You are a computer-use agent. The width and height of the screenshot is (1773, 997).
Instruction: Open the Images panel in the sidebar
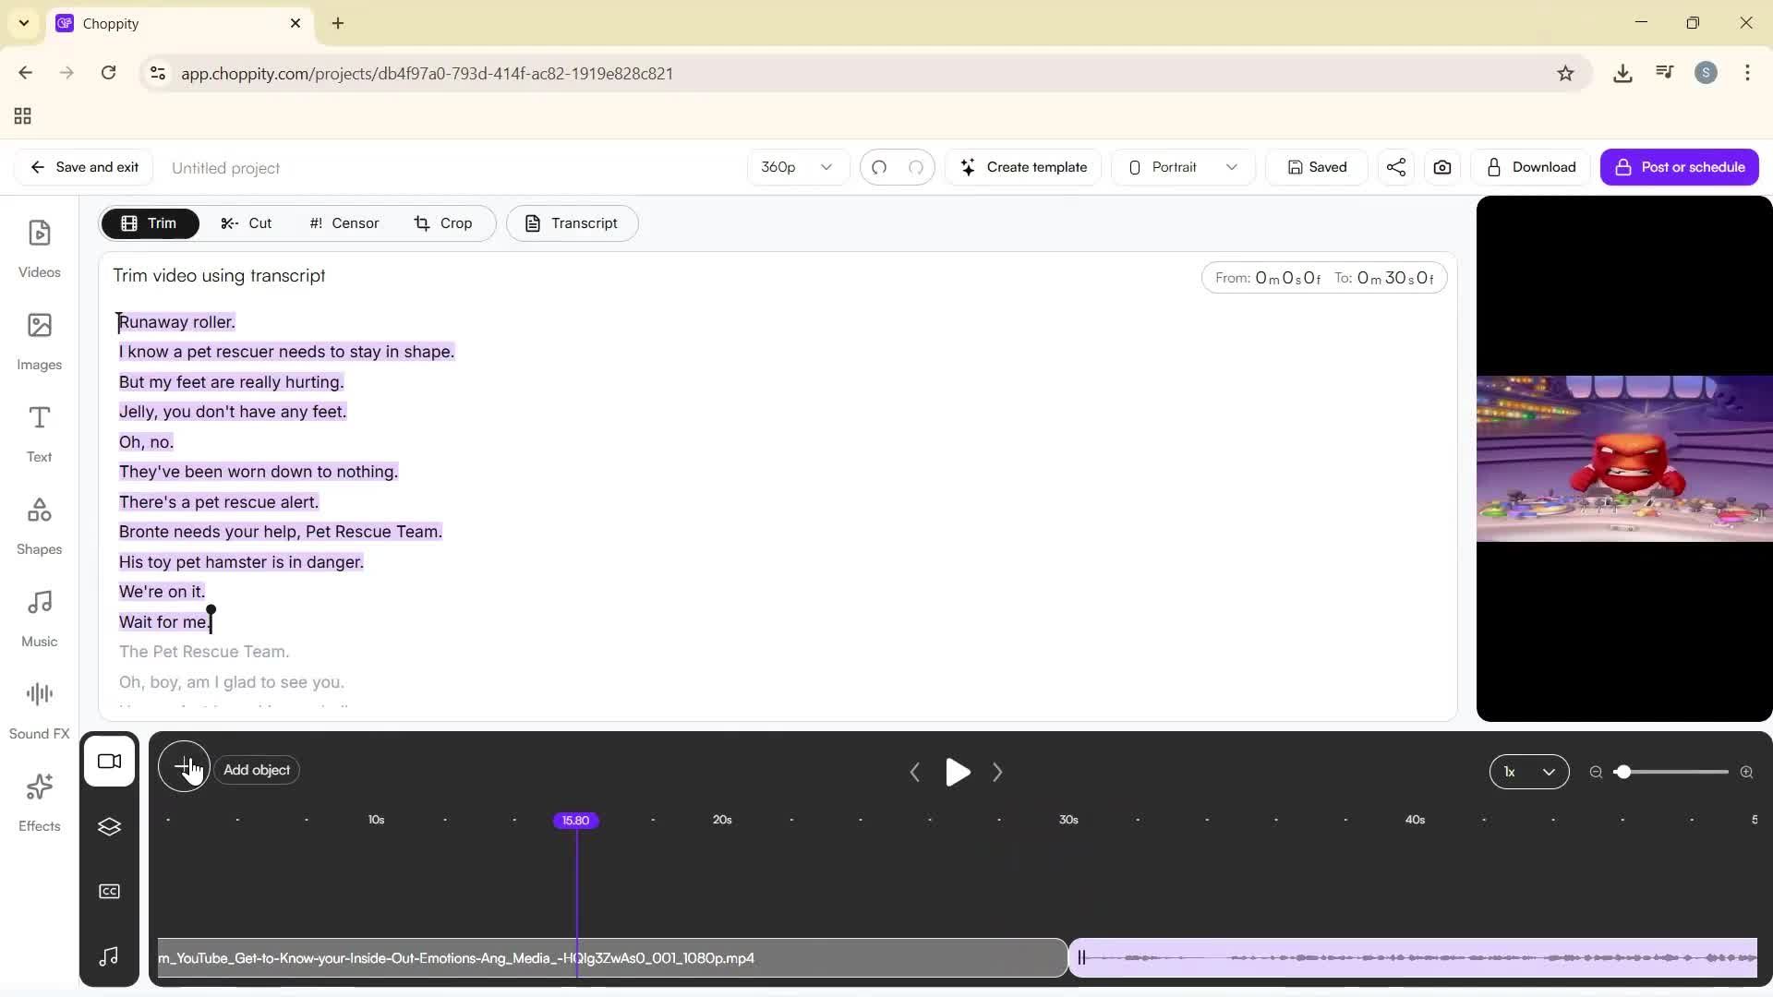point(39,340)
